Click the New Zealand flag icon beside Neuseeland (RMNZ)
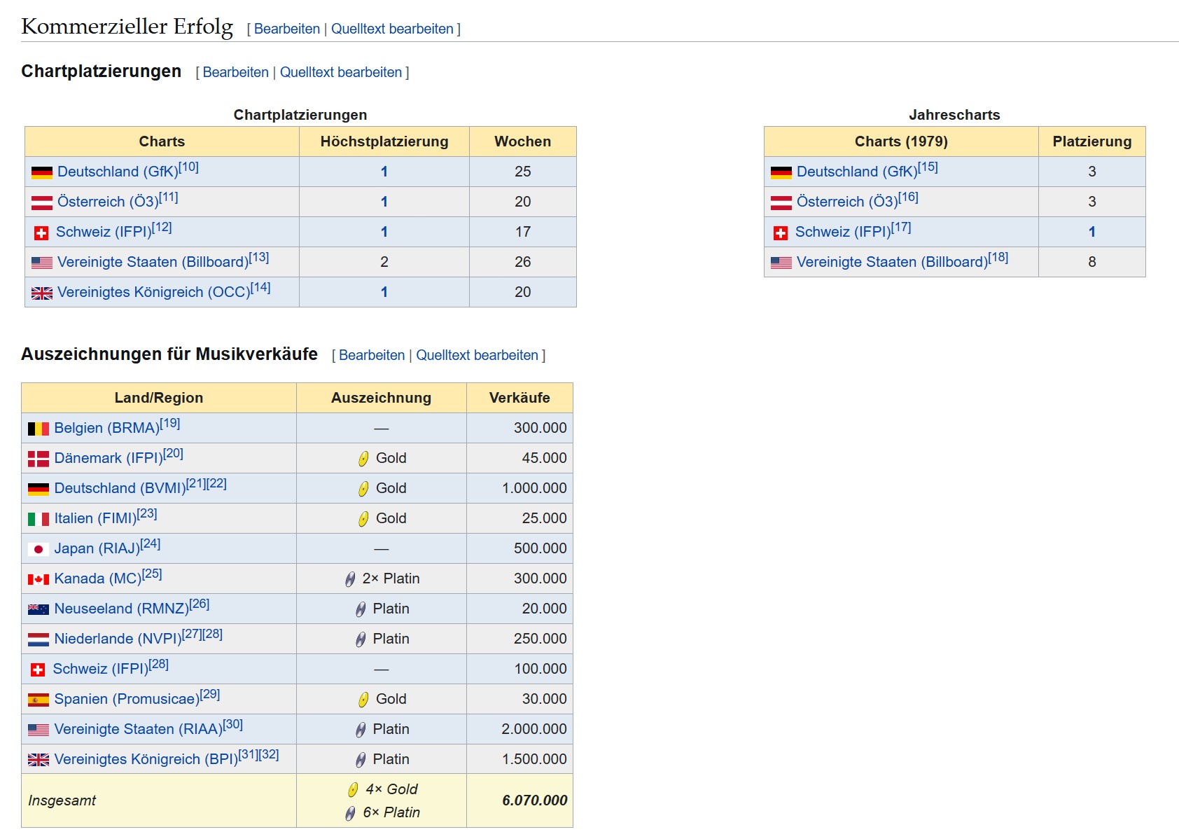Screen dimensions: 1179x839 click(39, 609)
